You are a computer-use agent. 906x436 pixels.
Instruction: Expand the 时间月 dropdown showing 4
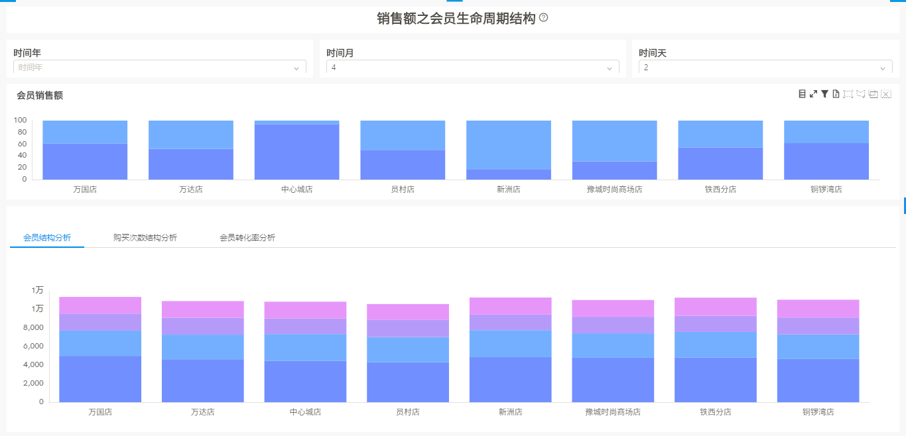472,68
